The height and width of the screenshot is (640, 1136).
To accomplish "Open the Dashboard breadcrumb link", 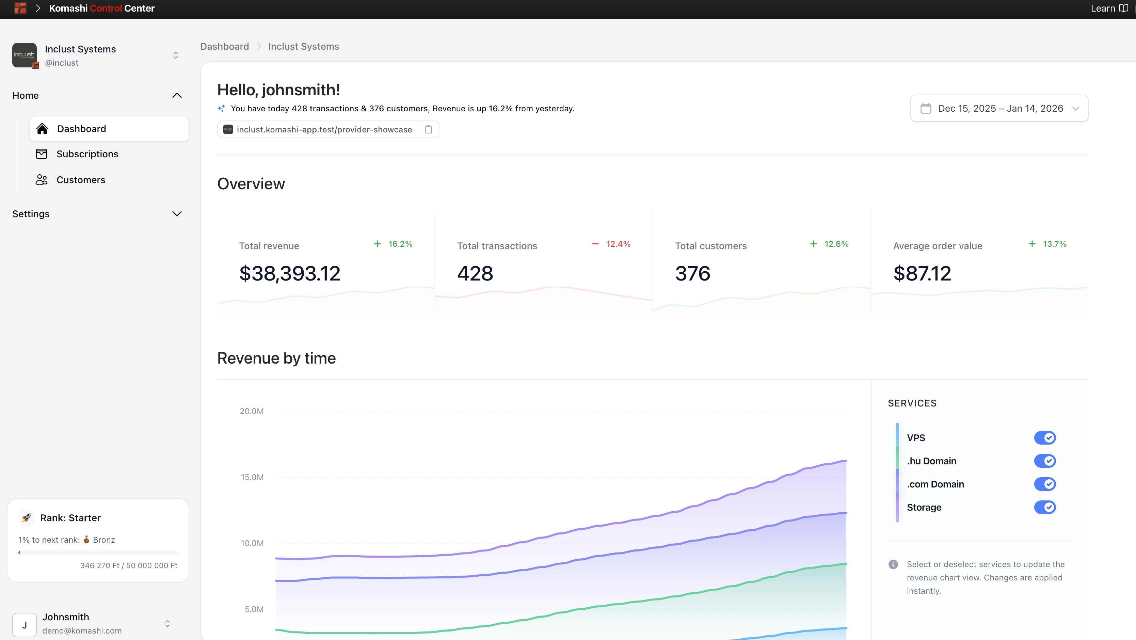I will (x=224, y=46).
